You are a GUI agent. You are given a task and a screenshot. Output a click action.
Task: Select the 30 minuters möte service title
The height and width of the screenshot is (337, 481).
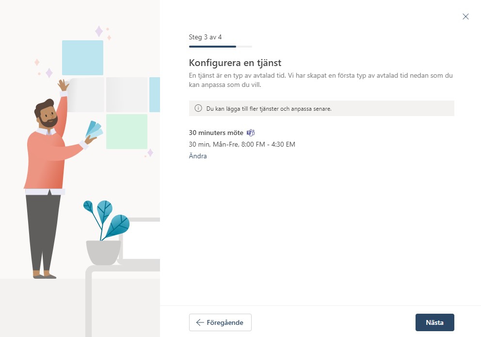[x=216, y=133]
